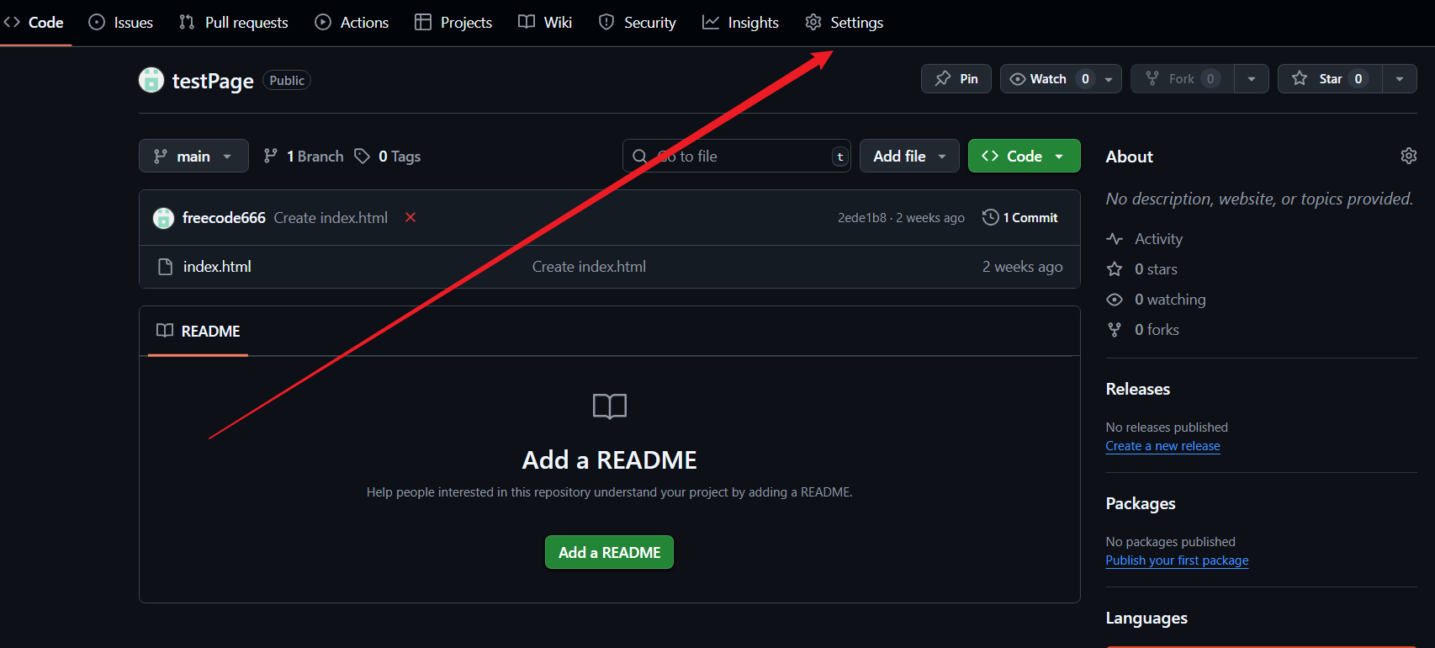Open the Add file dropdown
The height and width of the screenshot is (648, 1435).
[908, 156]
